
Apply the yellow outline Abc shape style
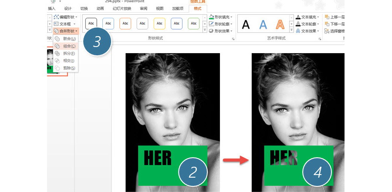pos(159,24)
